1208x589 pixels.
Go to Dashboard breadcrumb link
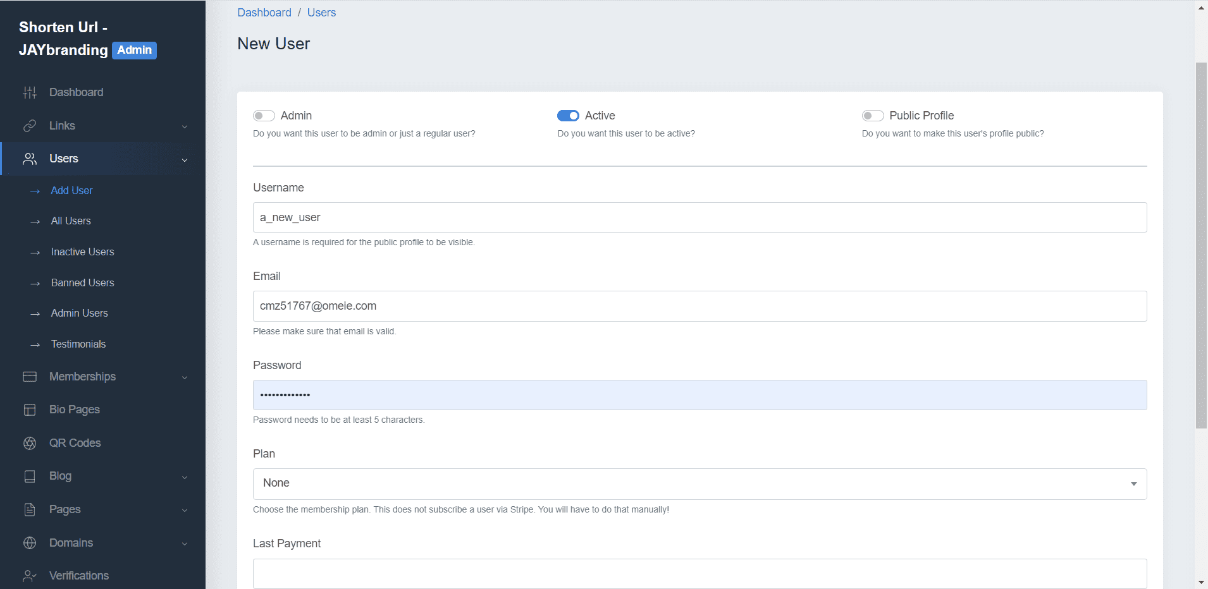click(x=264, y=13)
